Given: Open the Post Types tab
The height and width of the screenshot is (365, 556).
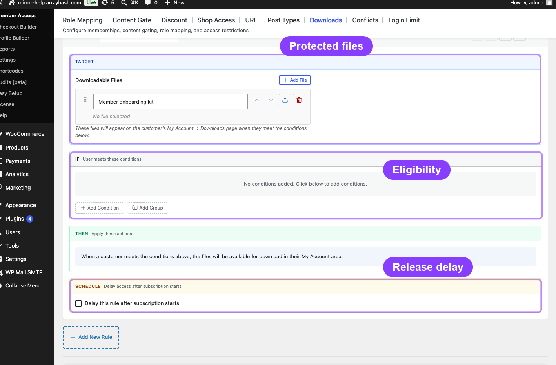Looking at the screenshot, I should coord(283,20).
